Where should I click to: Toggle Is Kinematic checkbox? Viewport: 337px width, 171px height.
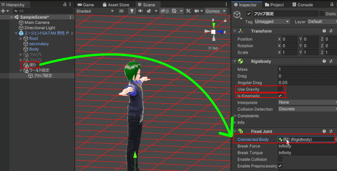tap(280, 96)
